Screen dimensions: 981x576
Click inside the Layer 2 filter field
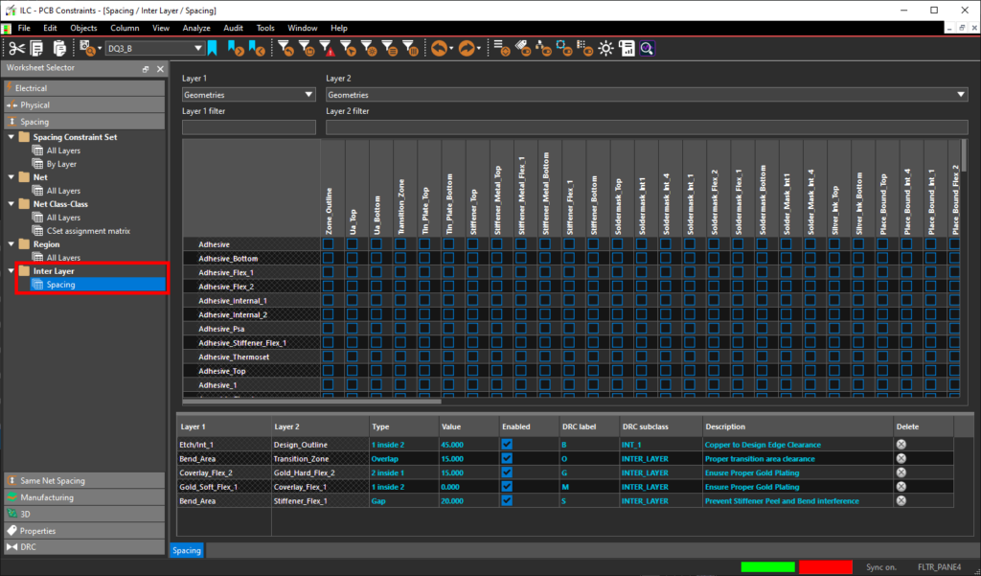647,127
